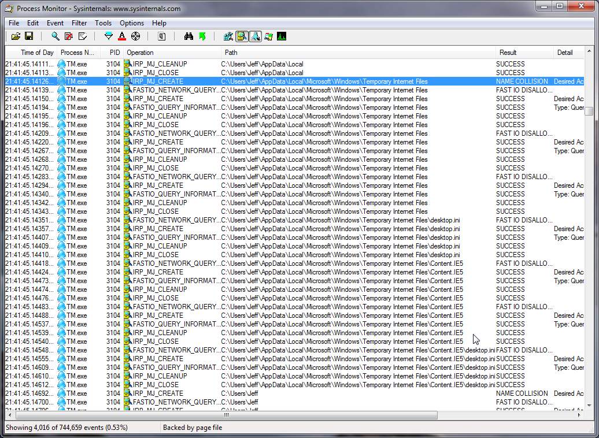599x438 pixels.
Task: Click the Clear display icon
Action: click(82, 36)
